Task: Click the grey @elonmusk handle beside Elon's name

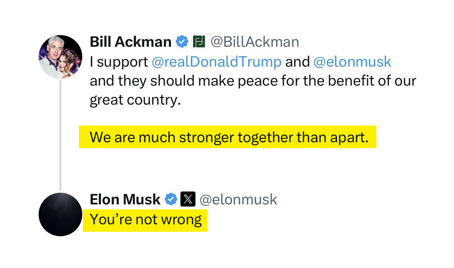Action: click(238, 200)
